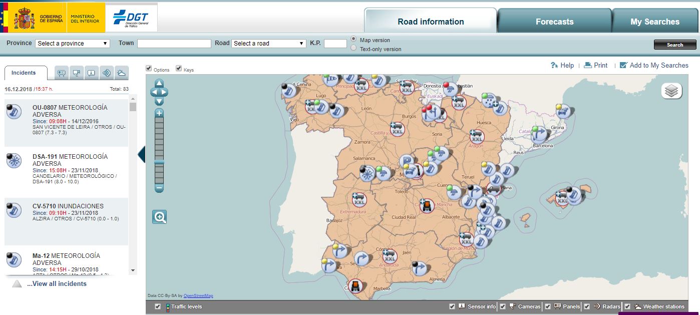Select the Map version radio button
700x315 pixels.
(x=354, y=39)
